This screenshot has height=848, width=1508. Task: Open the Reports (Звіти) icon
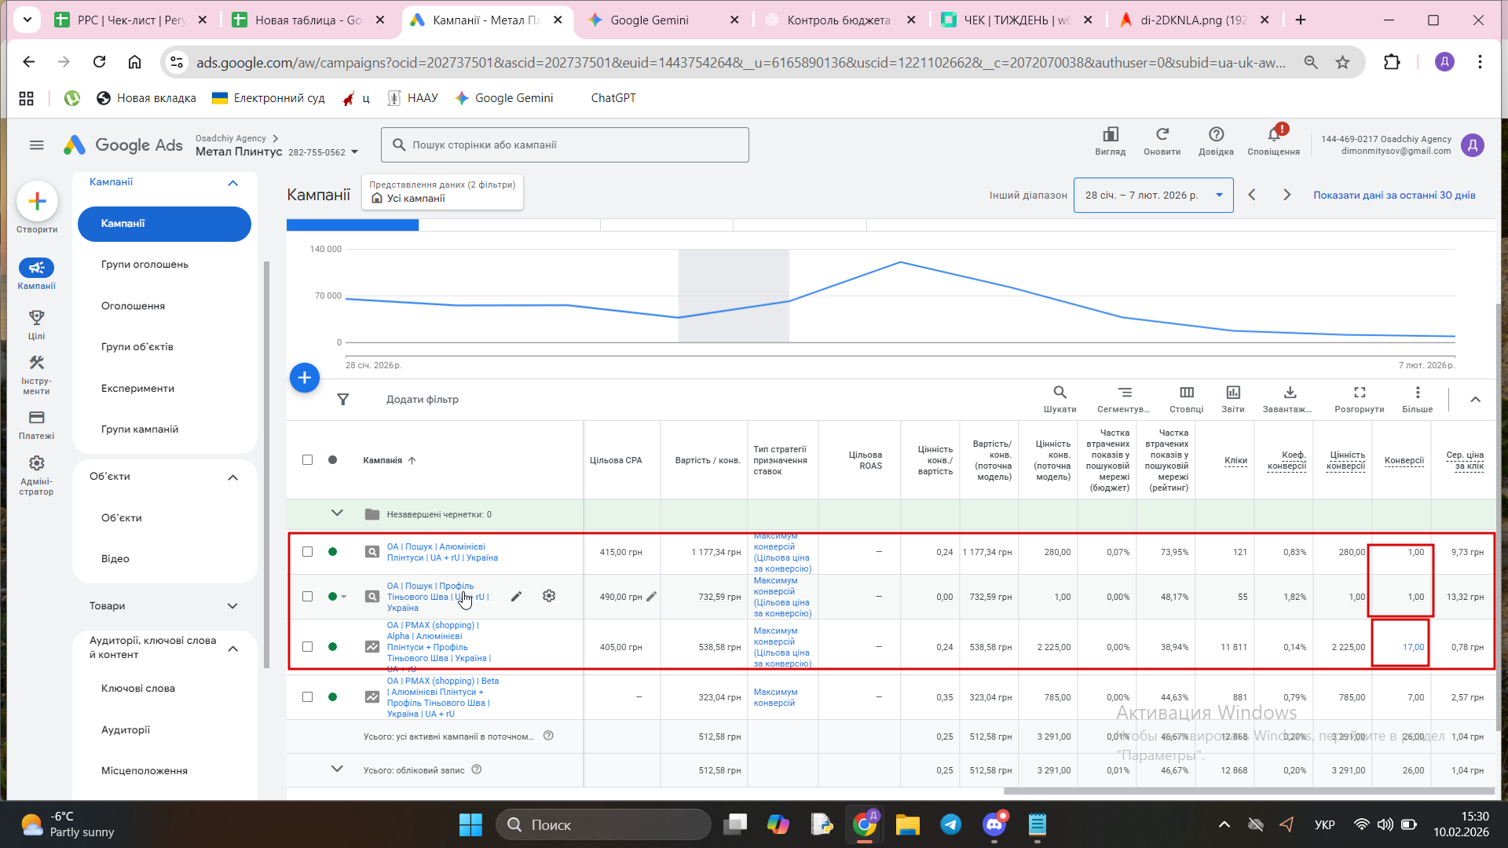(x=1232, y=393)
